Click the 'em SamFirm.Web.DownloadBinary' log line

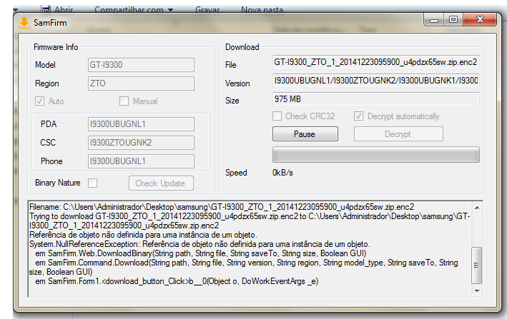(x=201, y=253)
